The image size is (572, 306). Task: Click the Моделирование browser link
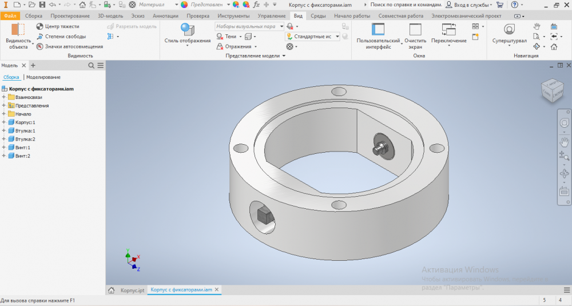pyautogui.click(x=43, y=77)
